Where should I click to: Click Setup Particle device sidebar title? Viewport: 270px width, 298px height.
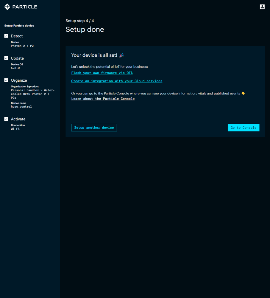click(19, 26)
